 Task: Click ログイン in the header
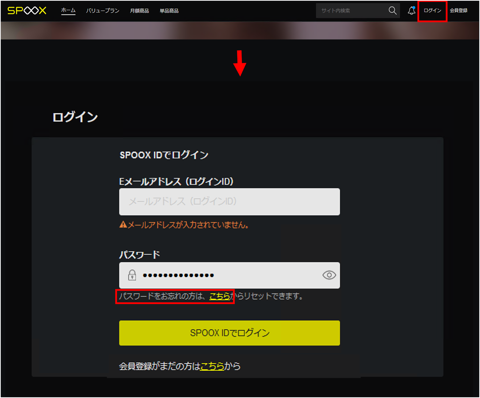[432, 10]
